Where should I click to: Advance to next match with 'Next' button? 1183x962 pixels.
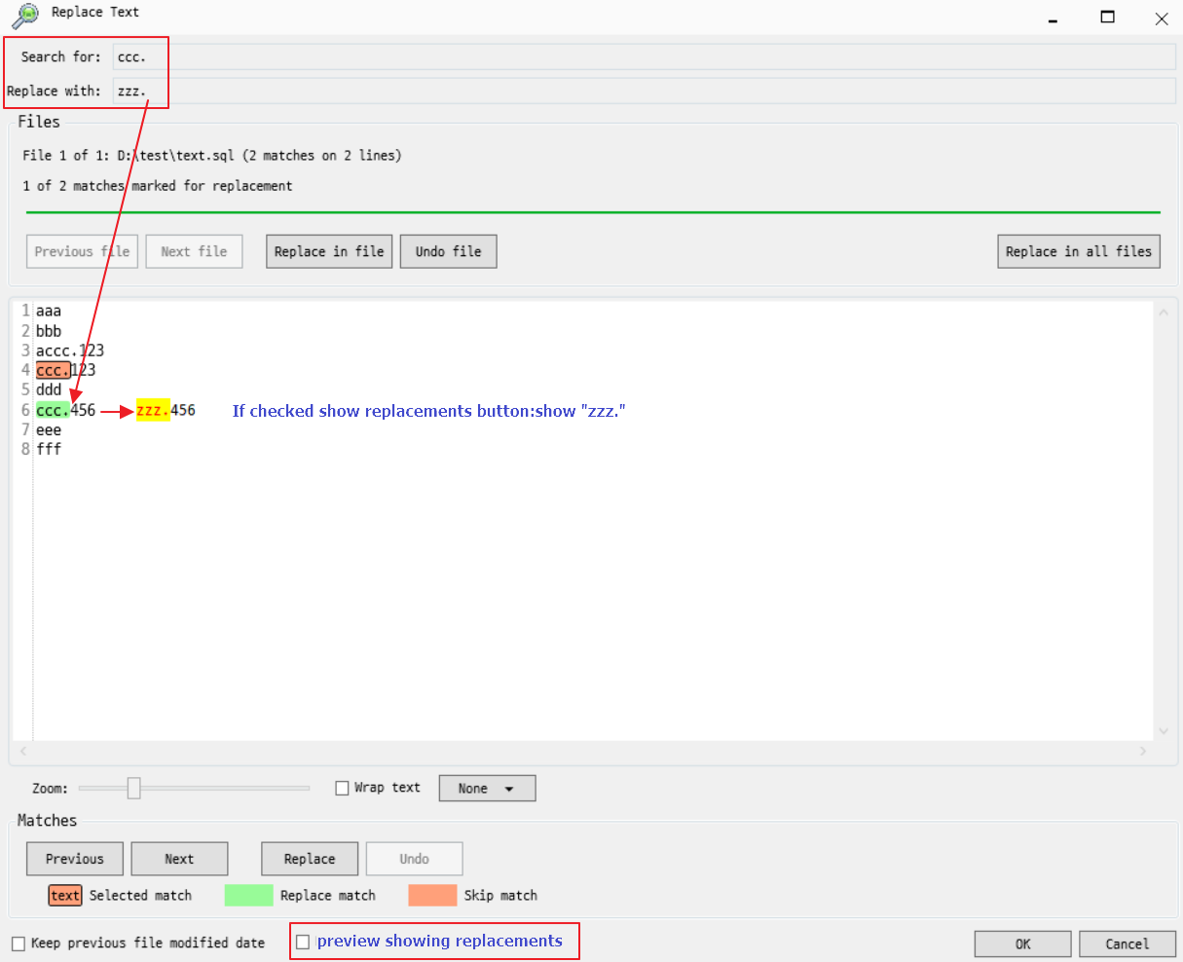click(x=179, y=858)
